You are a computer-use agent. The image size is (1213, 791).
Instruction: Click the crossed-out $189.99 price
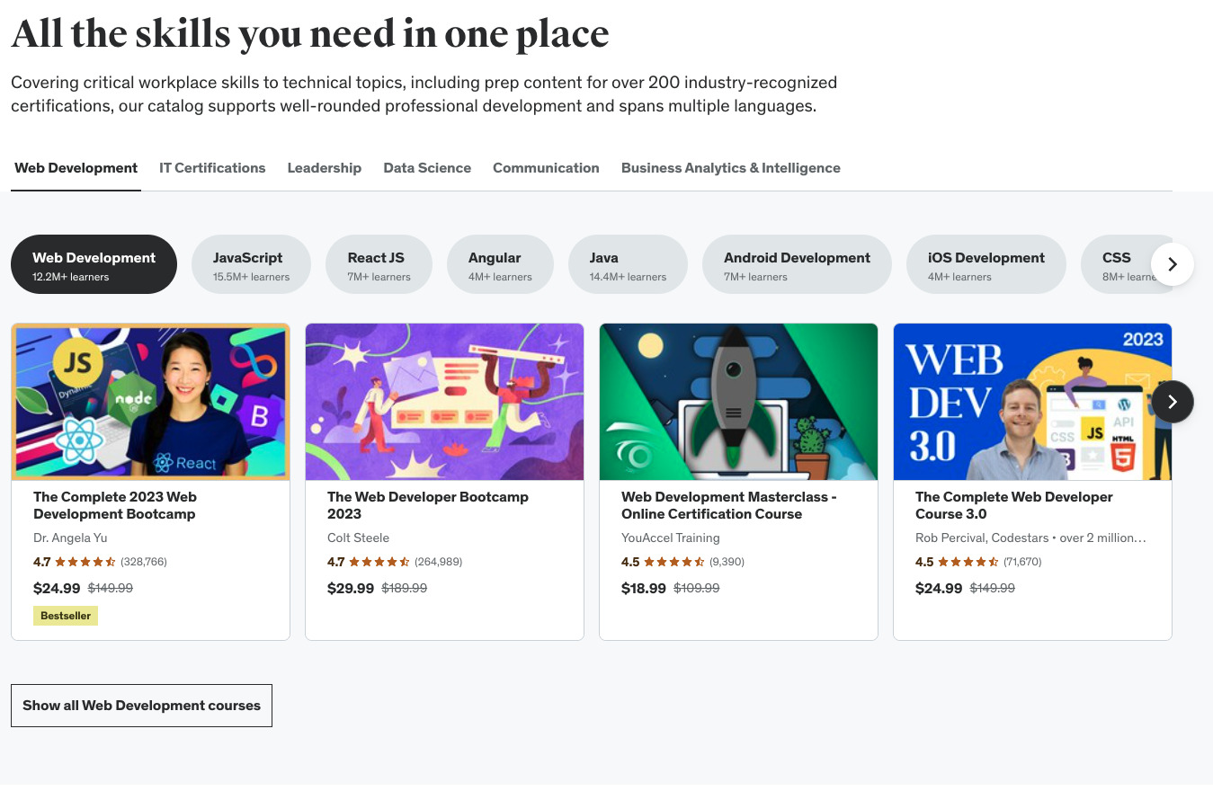(405, 589)
